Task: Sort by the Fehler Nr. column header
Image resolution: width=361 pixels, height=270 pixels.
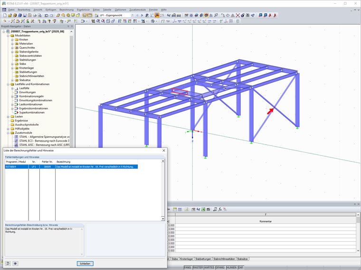Action: click(x=47, y=162)
